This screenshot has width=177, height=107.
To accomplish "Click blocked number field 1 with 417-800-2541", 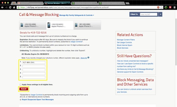I will (34, 62).
